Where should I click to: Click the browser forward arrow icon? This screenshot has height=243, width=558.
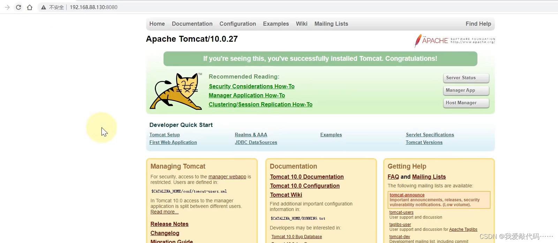(x=7, y=7)
